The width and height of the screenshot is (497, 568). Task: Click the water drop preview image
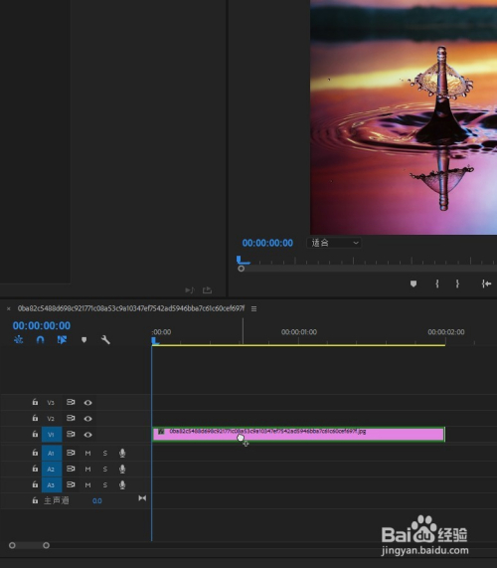(404, 117)
